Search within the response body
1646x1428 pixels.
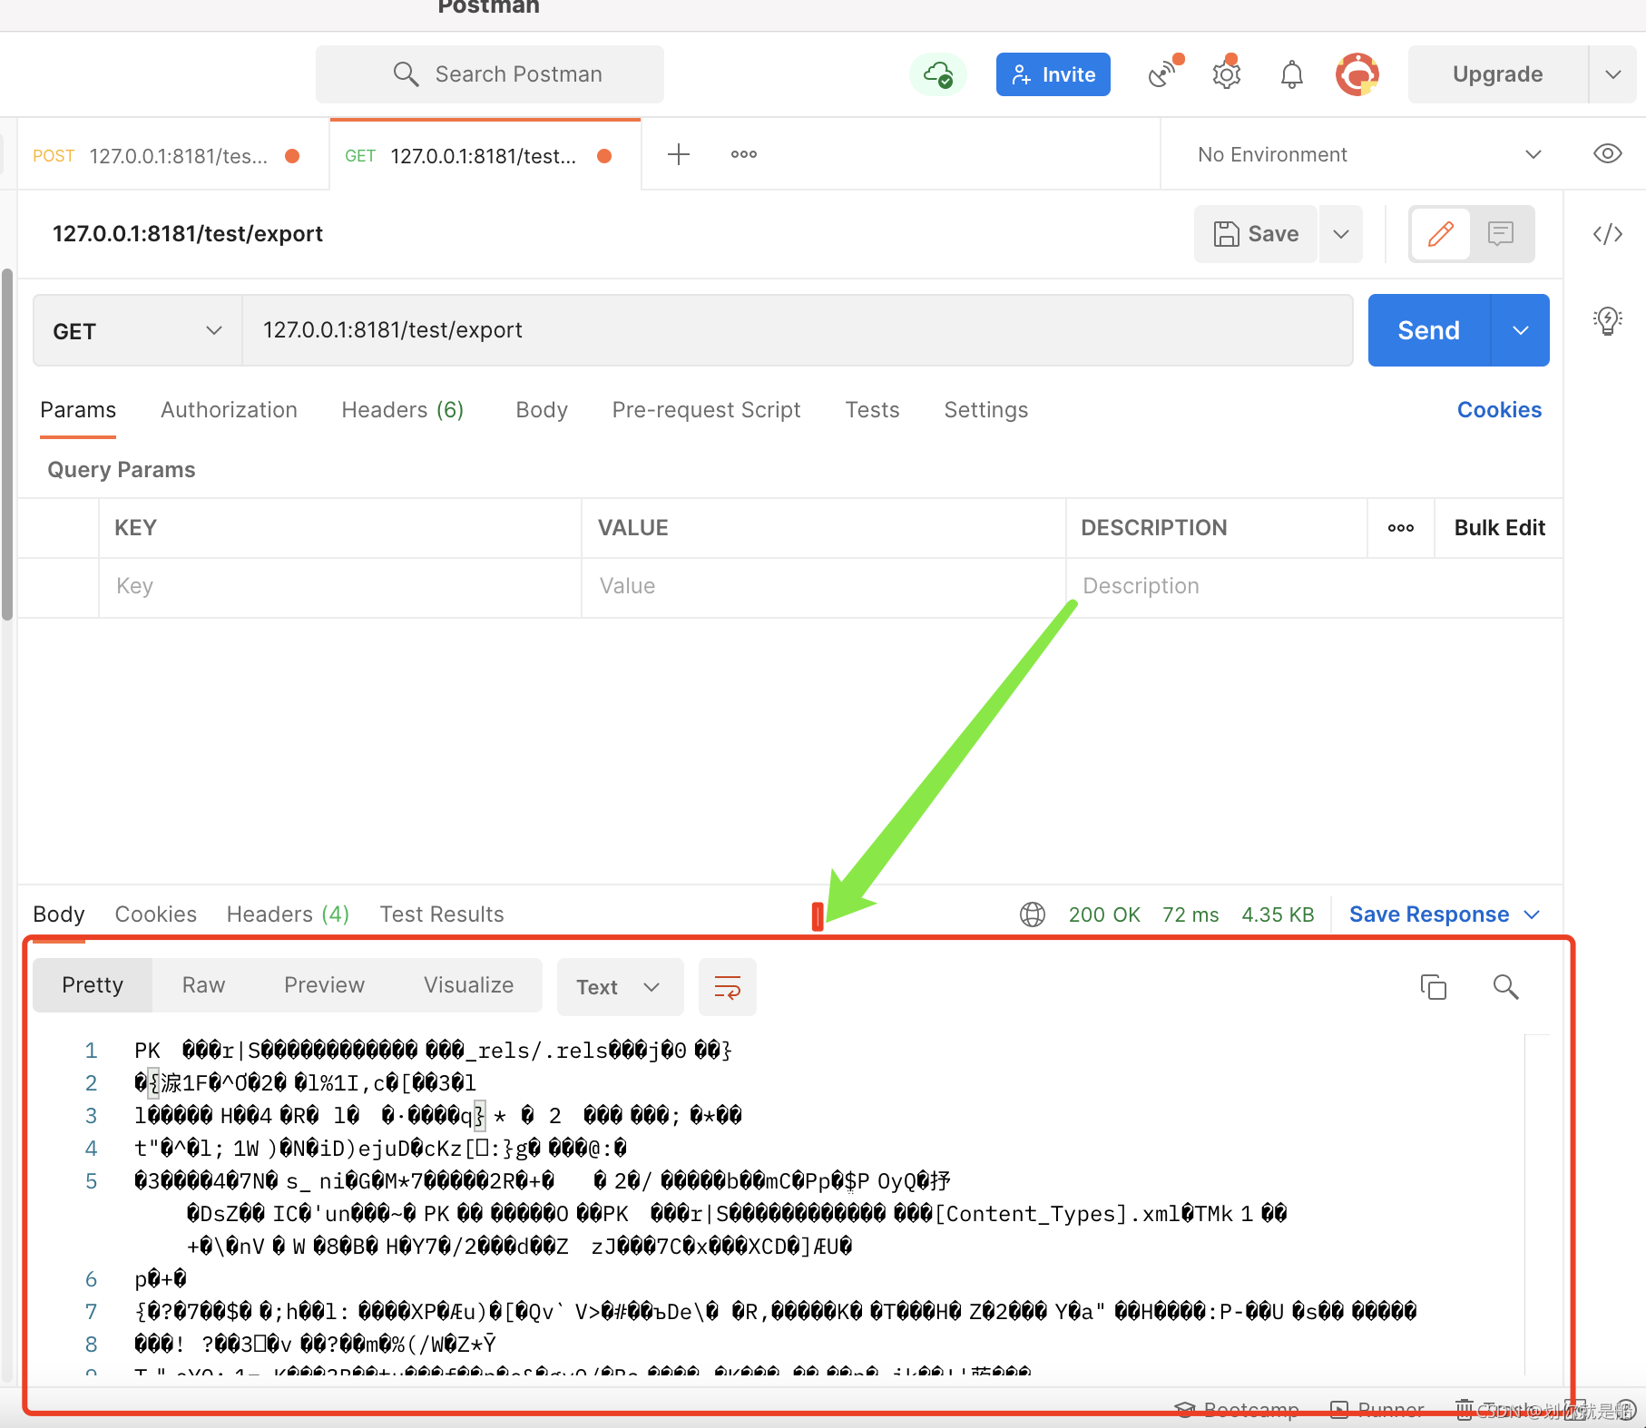pyautogui.click(x=1506, y=987)
